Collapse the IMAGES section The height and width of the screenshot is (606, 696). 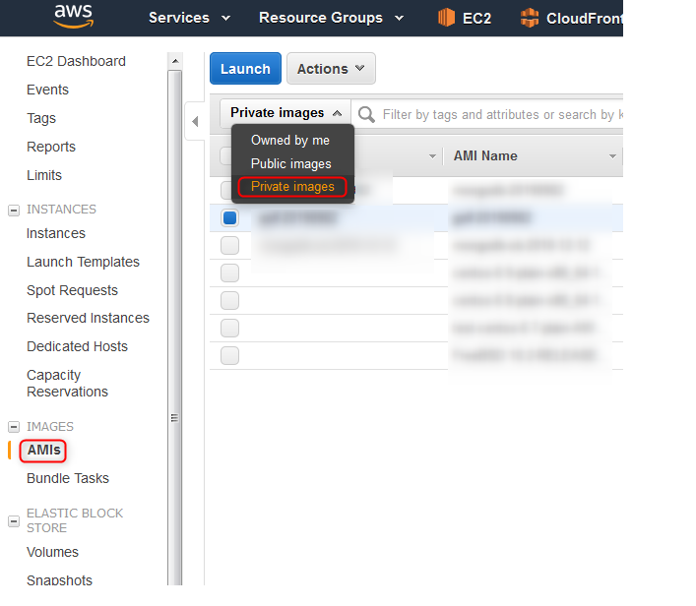(x=14, y=427)
